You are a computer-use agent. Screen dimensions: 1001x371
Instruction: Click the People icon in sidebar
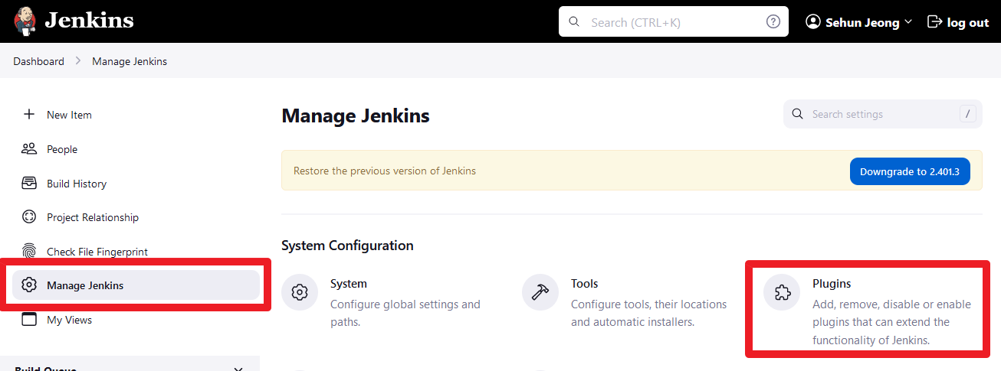tap(29, 148)
